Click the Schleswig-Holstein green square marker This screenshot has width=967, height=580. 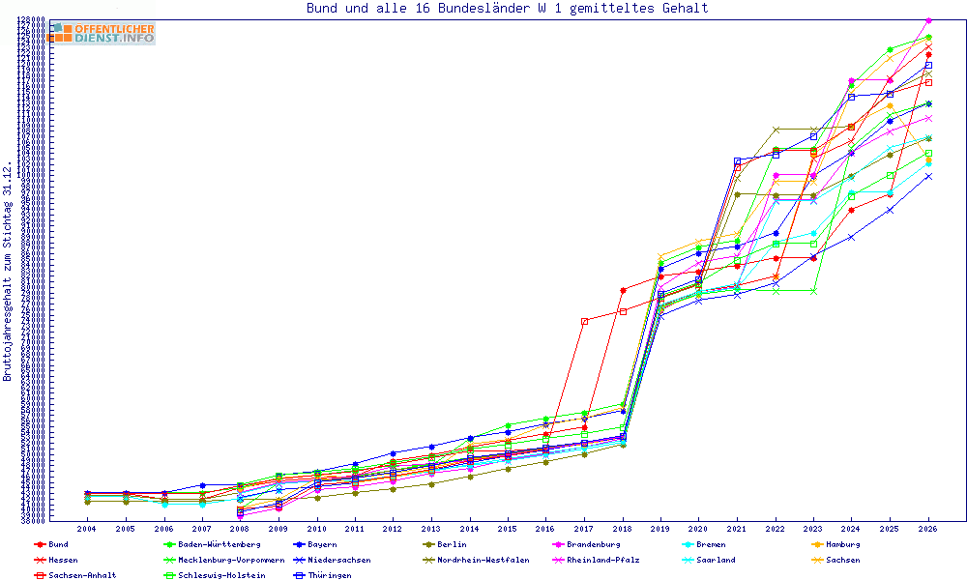(x=169, y=576)
